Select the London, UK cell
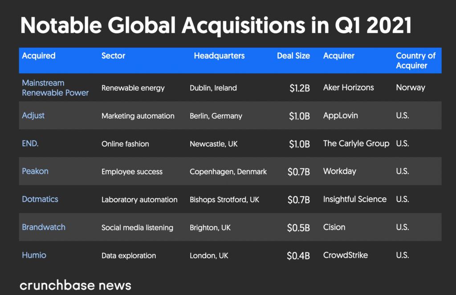The height and width of the screenshot is (295, 456). pos(209,255)
